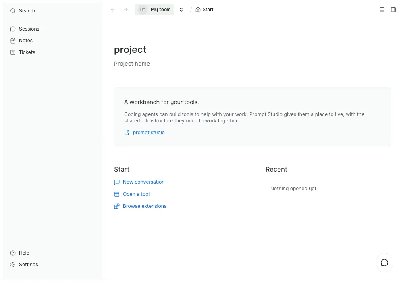Click the home icon in breadcrumb

coord(198,10)
